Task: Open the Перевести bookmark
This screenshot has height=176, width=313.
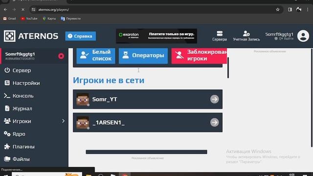Action: click(x=70, y=19)
